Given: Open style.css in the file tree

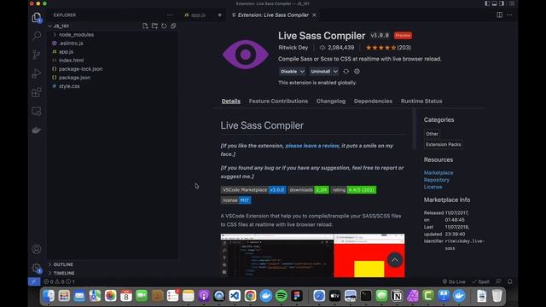Looking at the screenshot, I should pyautogui.click(x=69, y=86).
